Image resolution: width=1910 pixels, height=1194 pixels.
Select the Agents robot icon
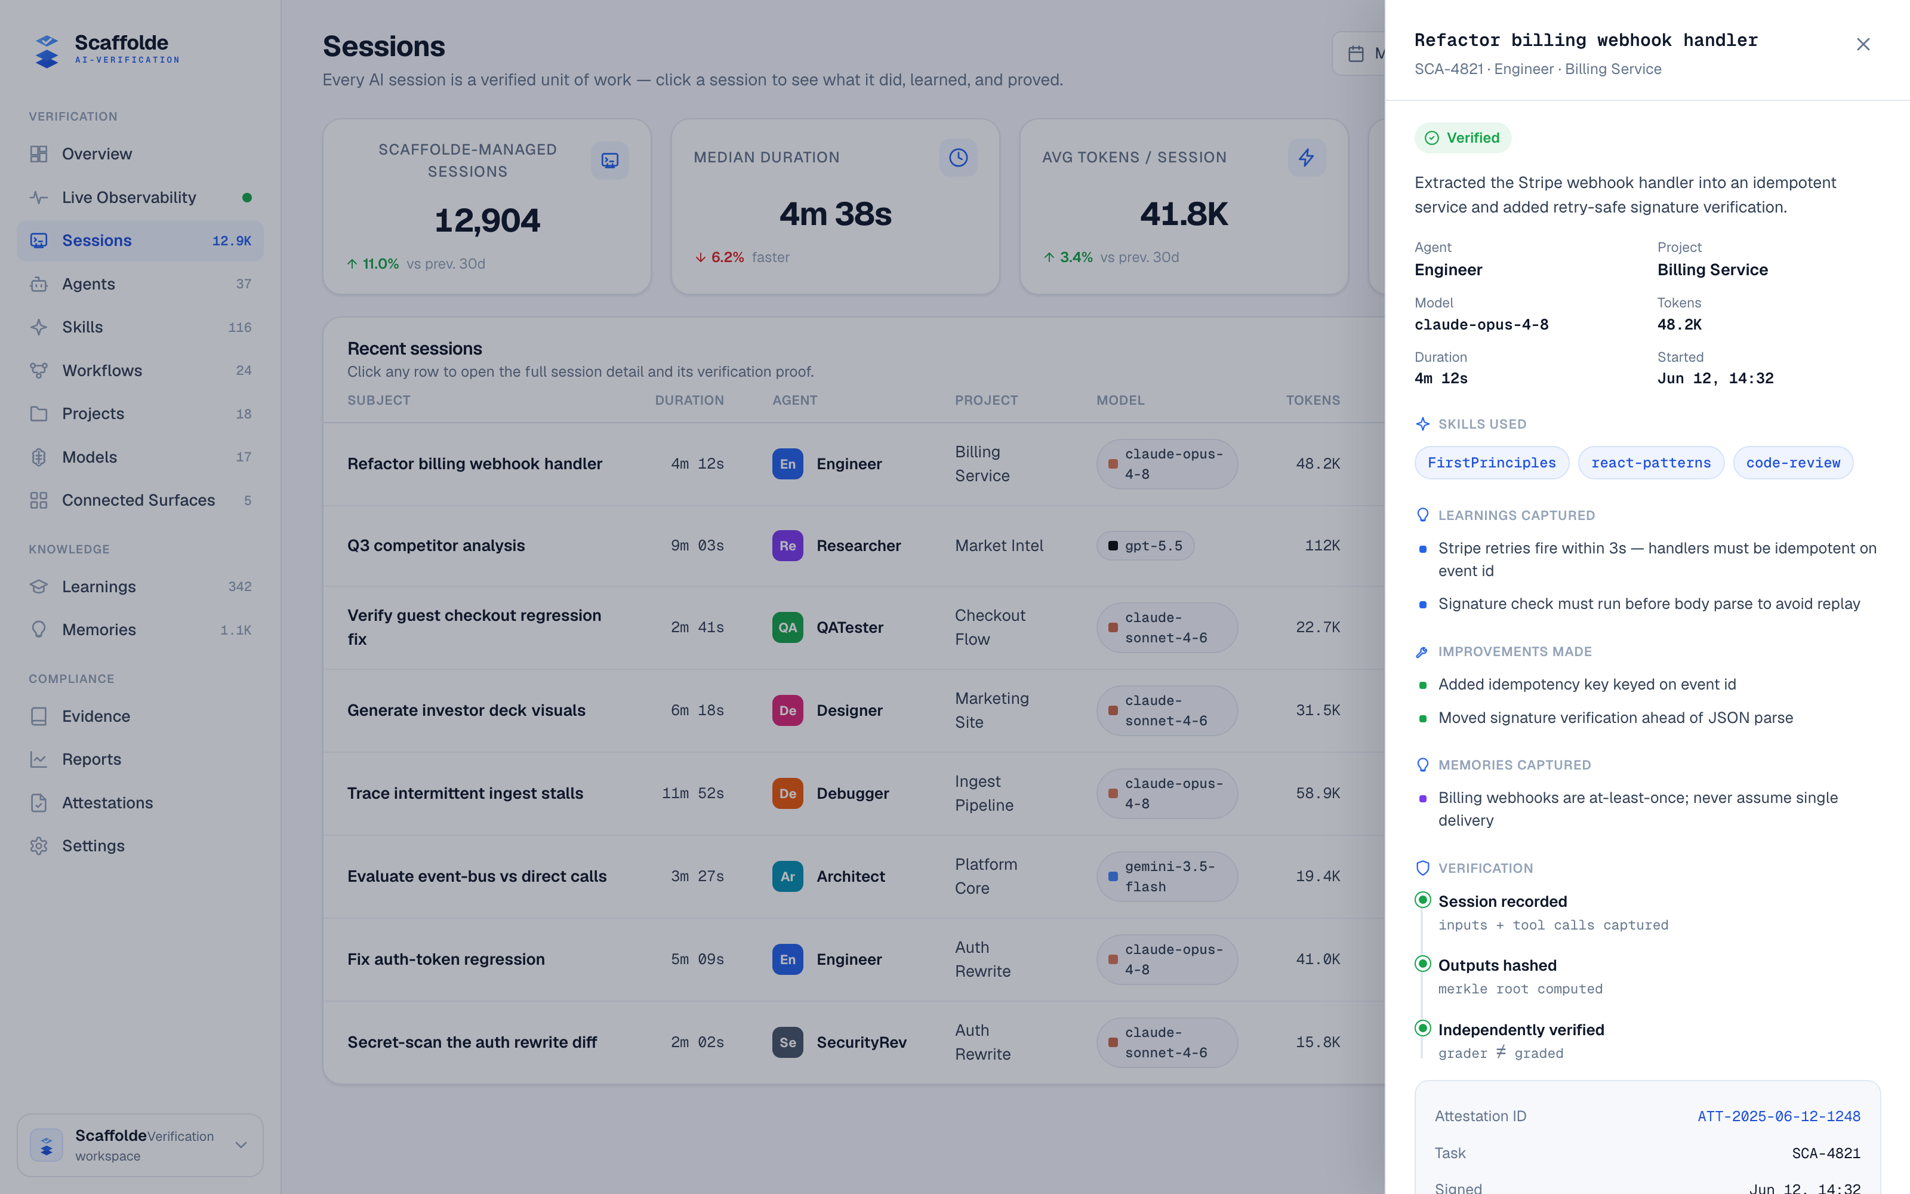click(x=39, y=284)
